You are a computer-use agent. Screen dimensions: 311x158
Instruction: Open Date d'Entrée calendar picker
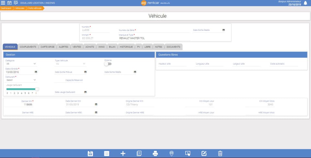click(x=36, y=72)
